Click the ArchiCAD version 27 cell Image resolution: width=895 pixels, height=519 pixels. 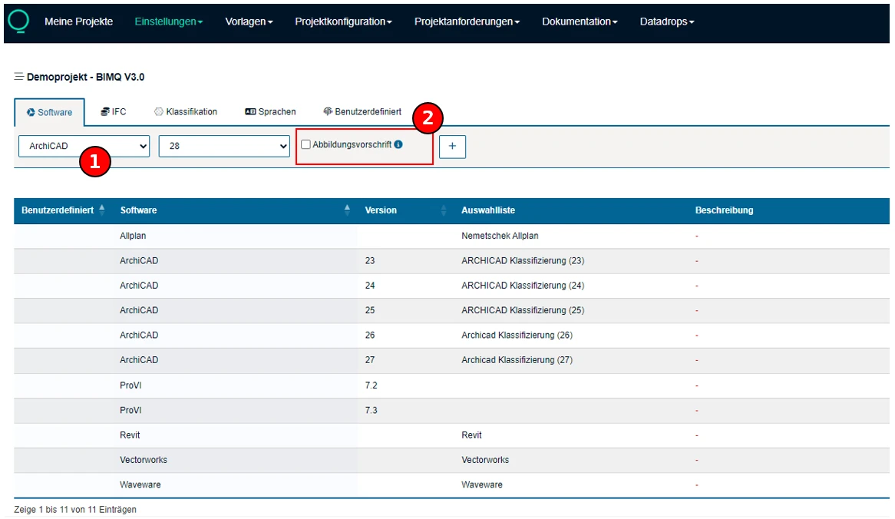pyautogui.click(x=370, y=360)
